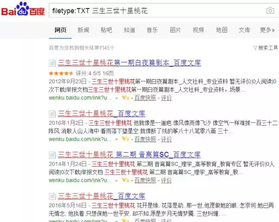Expand dropdown arrow under 2016年1月2日 result URL
This screenshot has height=222, width=279.
tap(116, 140)
